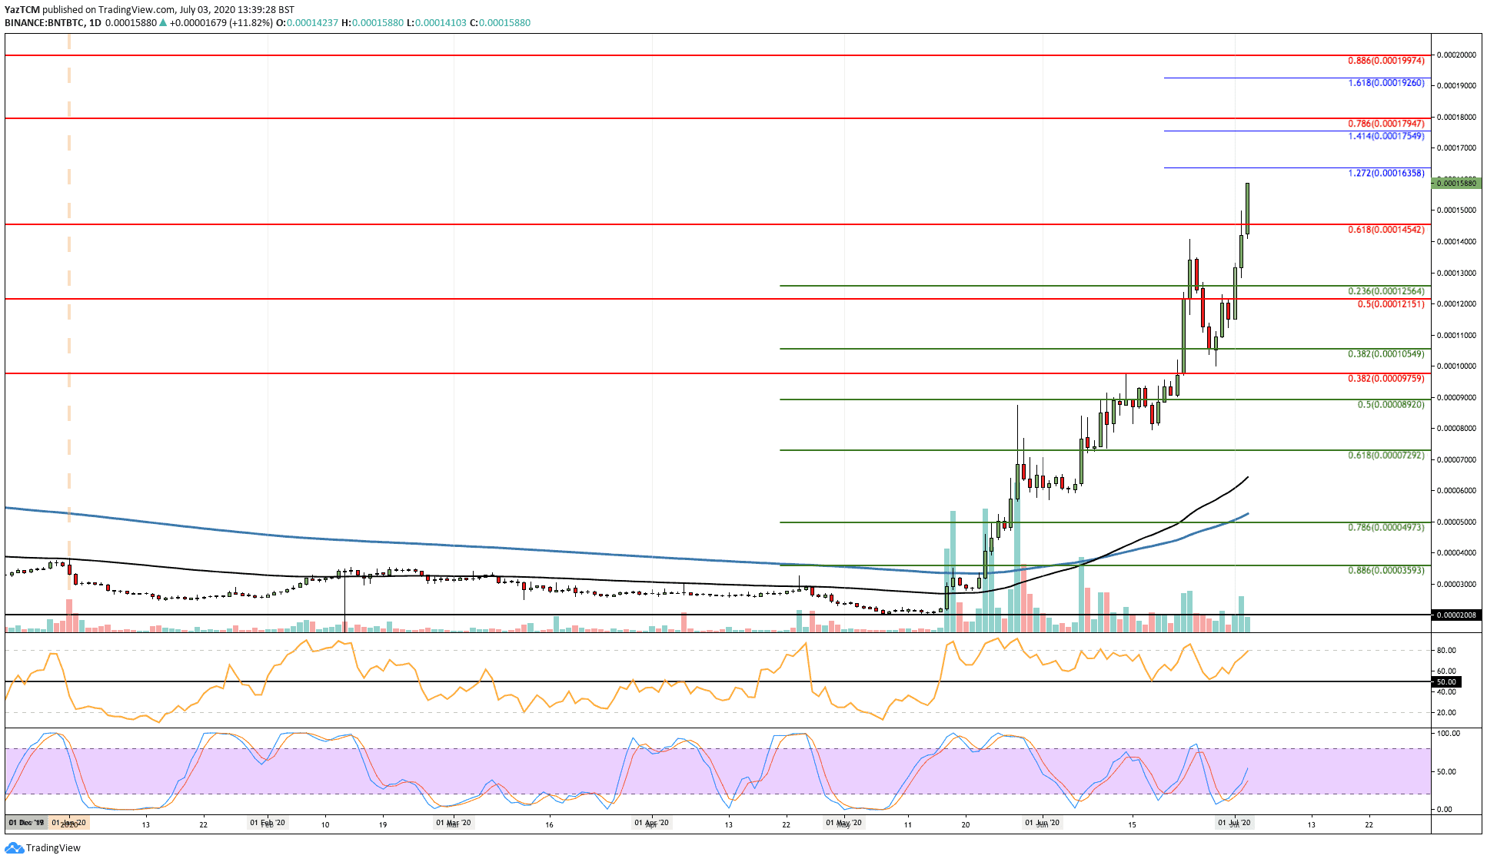Image resolution: width=1487 pixels, height=862 pixels.
Task: Click the YazTCM publisher name
Action: pos(22,10)
